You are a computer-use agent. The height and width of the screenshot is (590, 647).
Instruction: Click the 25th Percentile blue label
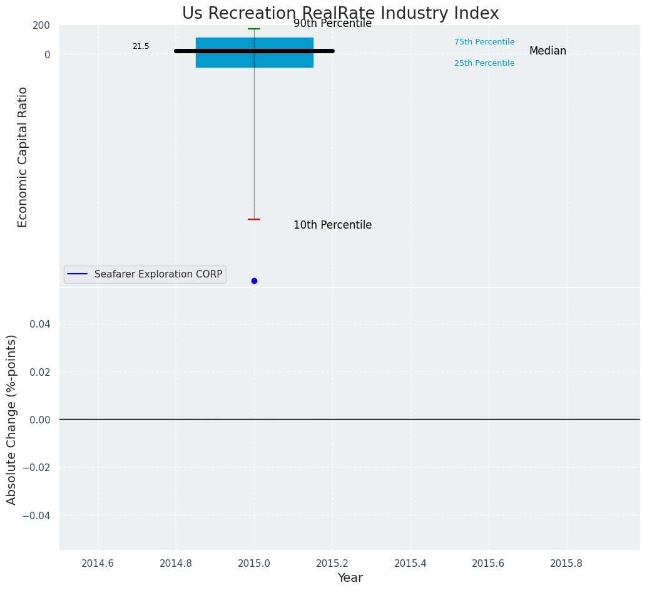click(484, 63)
